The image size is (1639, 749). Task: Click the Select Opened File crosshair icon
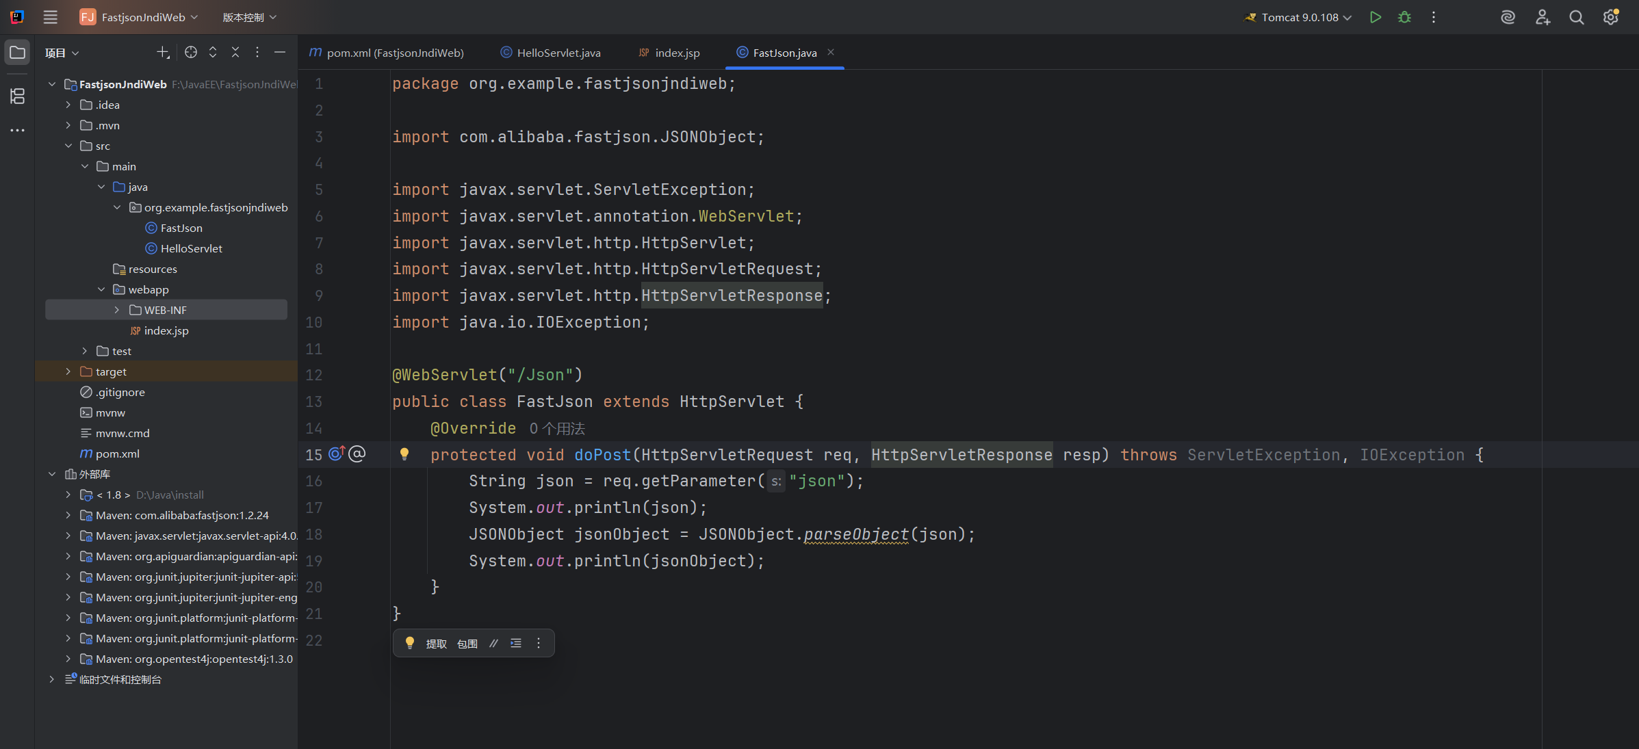click(x=191, y=52)
